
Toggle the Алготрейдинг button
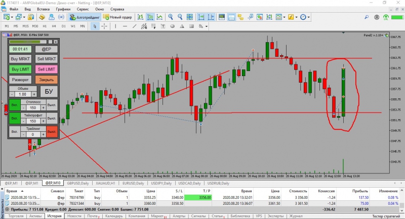pos(85,17)
